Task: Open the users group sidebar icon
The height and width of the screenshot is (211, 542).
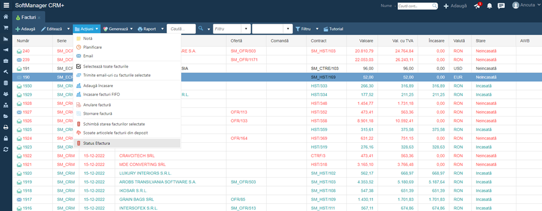Action: [x=6, y=94]
